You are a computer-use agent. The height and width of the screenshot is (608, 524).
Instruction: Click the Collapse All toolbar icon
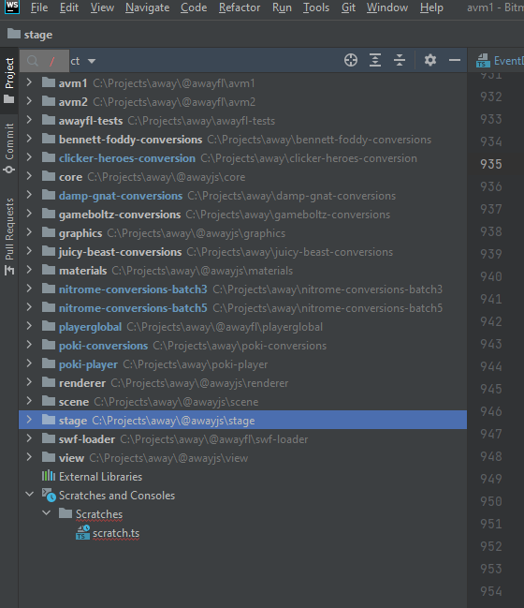(400, 61)
